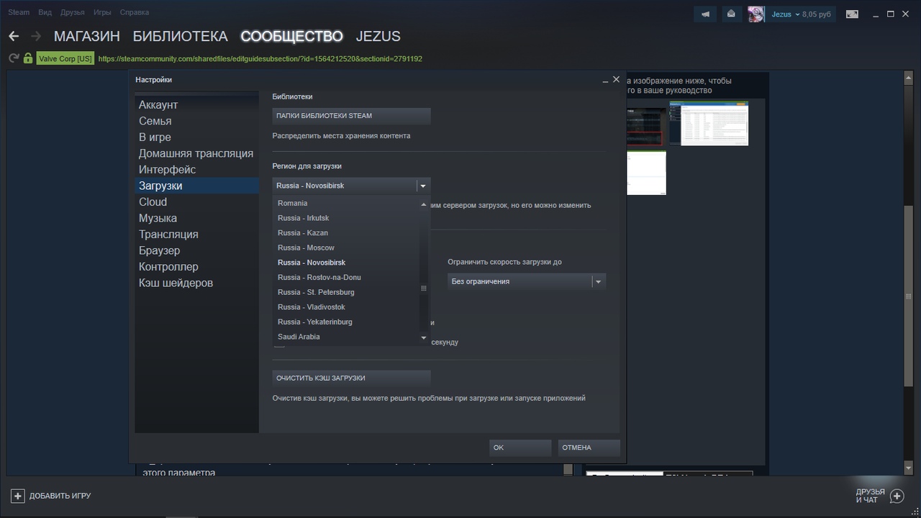
Task: Click the page scrollbar up arrow
Action: [x=908, y=77]
